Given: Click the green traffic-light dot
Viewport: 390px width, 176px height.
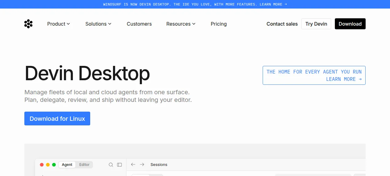Looking at the screenshot, I should pos(54,165).
